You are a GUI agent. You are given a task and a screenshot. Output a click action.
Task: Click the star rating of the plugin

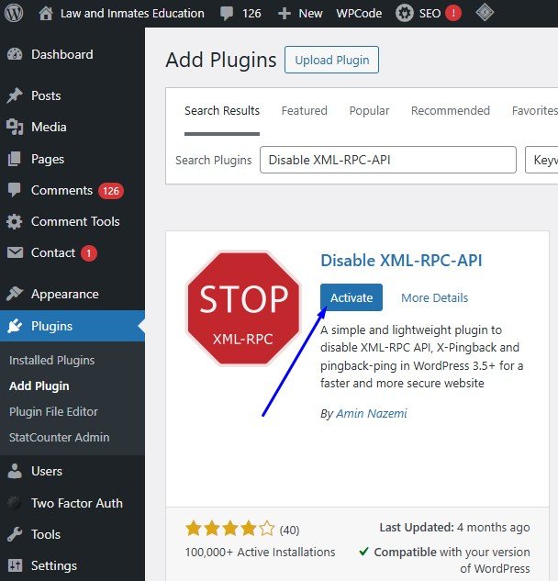coord(230,529)
